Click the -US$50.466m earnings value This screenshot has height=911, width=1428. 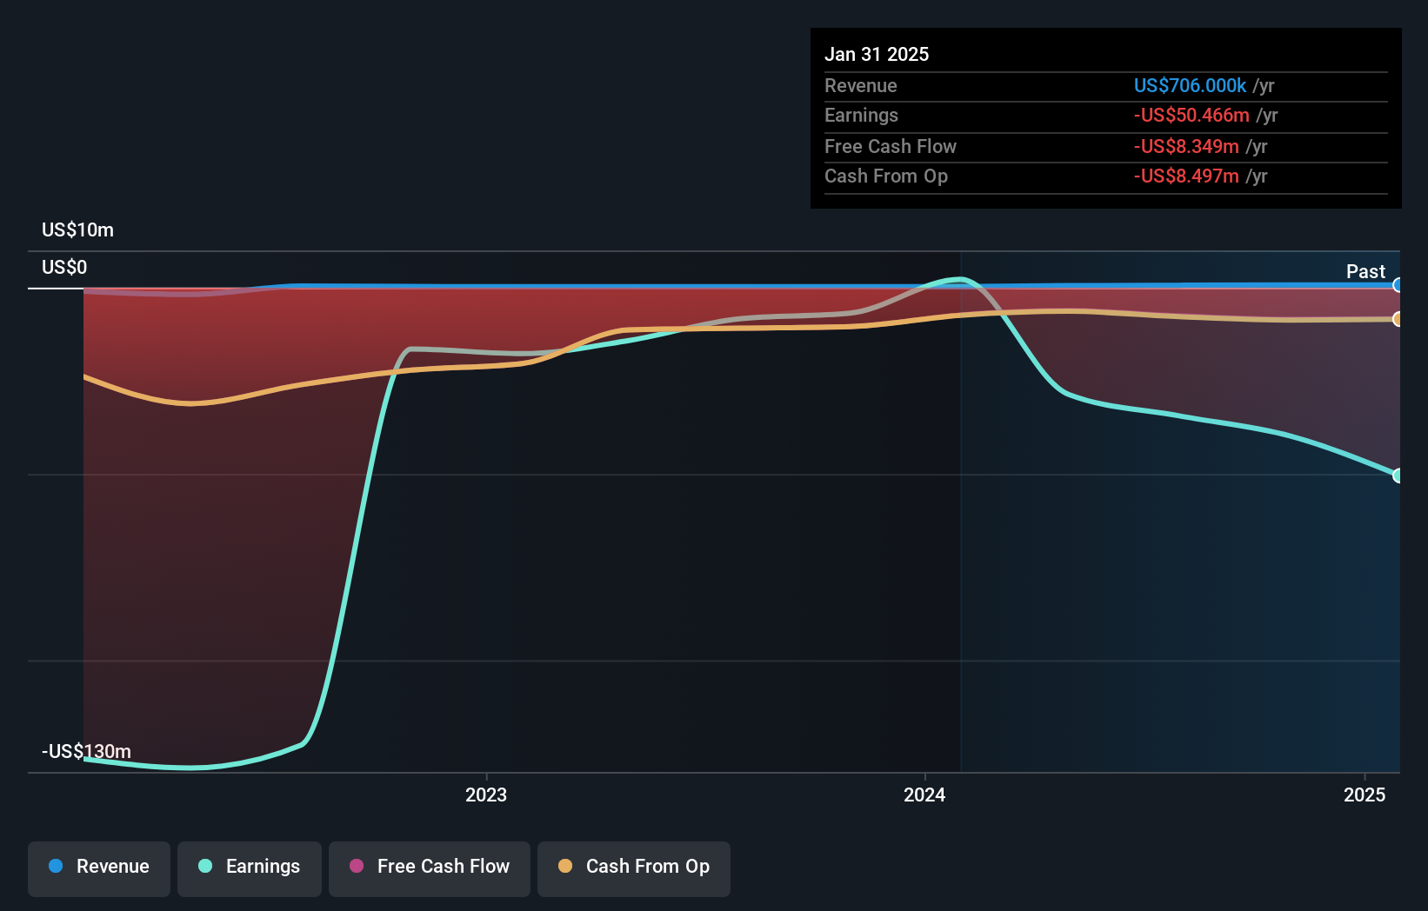coord(1191,116)
